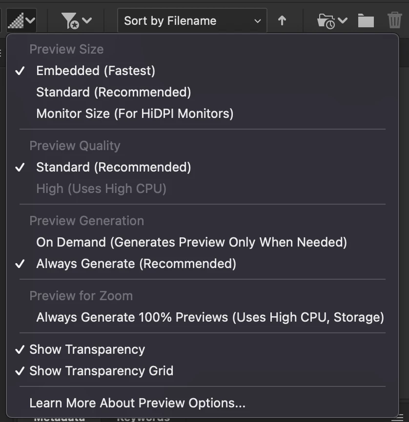The width and height of the screenshot is (409, 422).
Task: Select Monitor Size for HiDPI Monitors
Action: click(135, 114)
